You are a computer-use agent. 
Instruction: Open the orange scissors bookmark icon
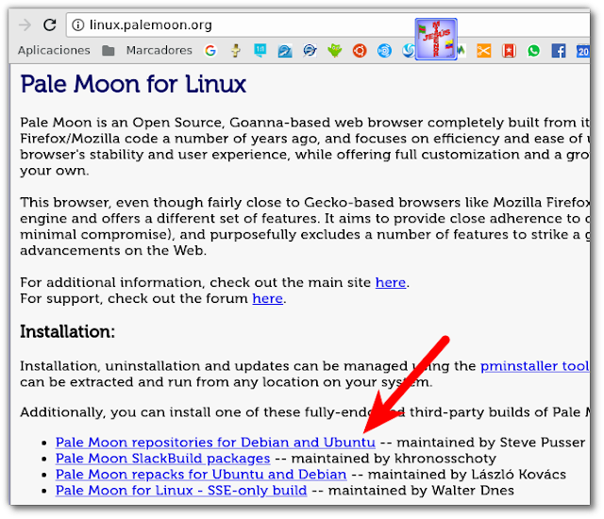click(x=484, y=50)
